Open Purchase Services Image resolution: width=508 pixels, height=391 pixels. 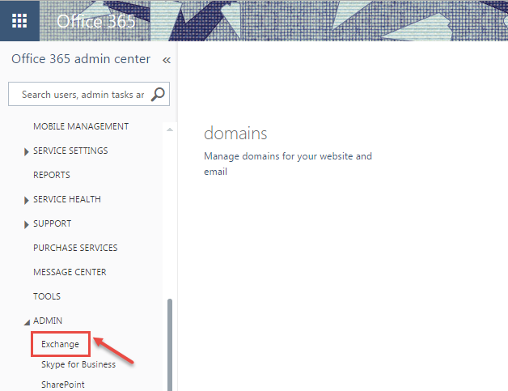click(x=75, y=248)
